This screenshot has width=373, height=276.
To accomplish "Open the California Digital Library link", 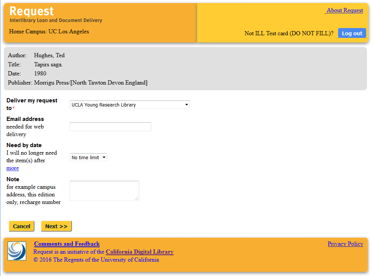I will (139, 252).
